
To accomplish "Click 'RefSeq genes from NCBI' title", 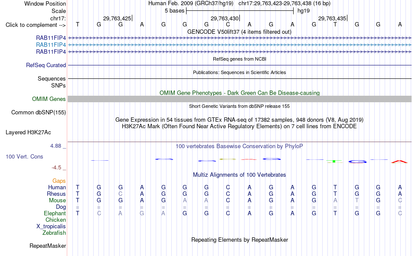I will click(x=240, y=59).
